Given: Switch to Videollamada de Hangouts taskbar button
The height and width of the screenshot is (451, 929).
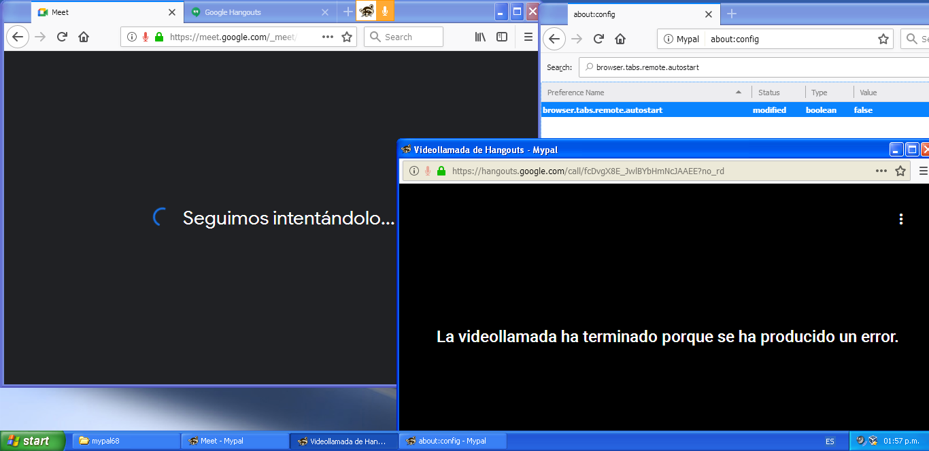Looking at the screenshot, I should click(x=343, y=441).
